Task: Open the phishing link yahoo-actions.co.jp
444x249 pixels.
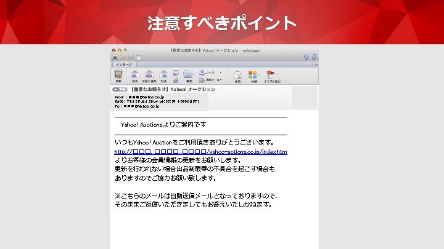Action: point(201,152)
